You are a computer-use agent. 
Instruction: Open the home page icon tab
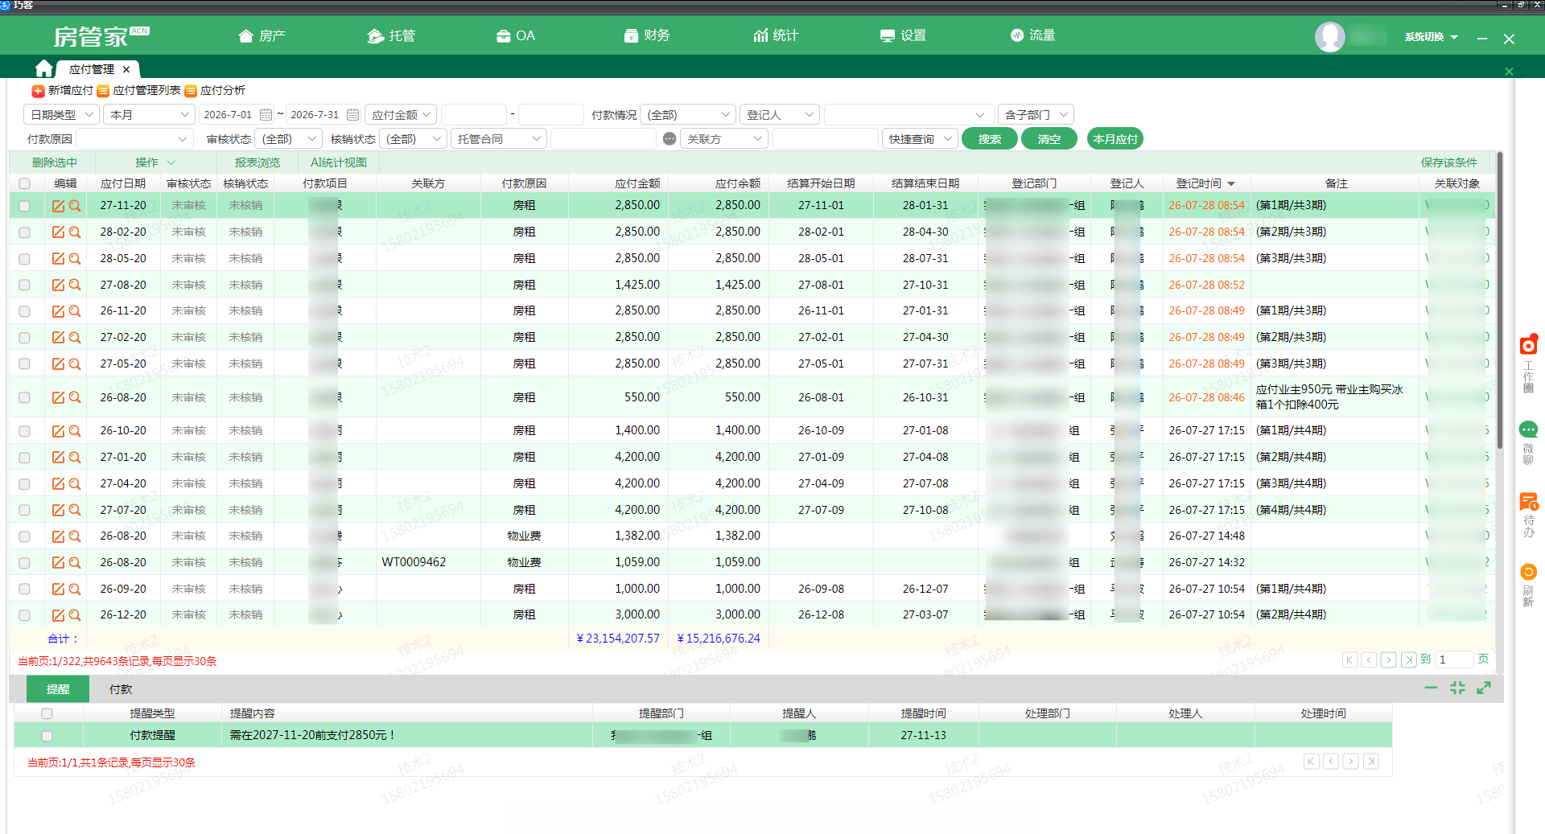44,69
